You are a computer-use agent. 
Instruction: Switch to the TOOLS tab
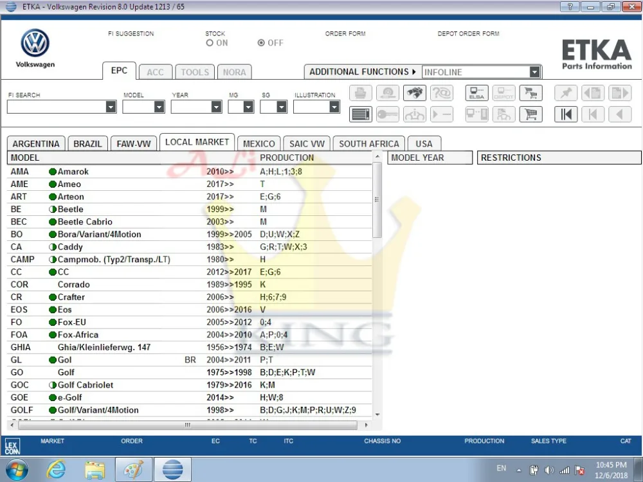click(195, 72)
